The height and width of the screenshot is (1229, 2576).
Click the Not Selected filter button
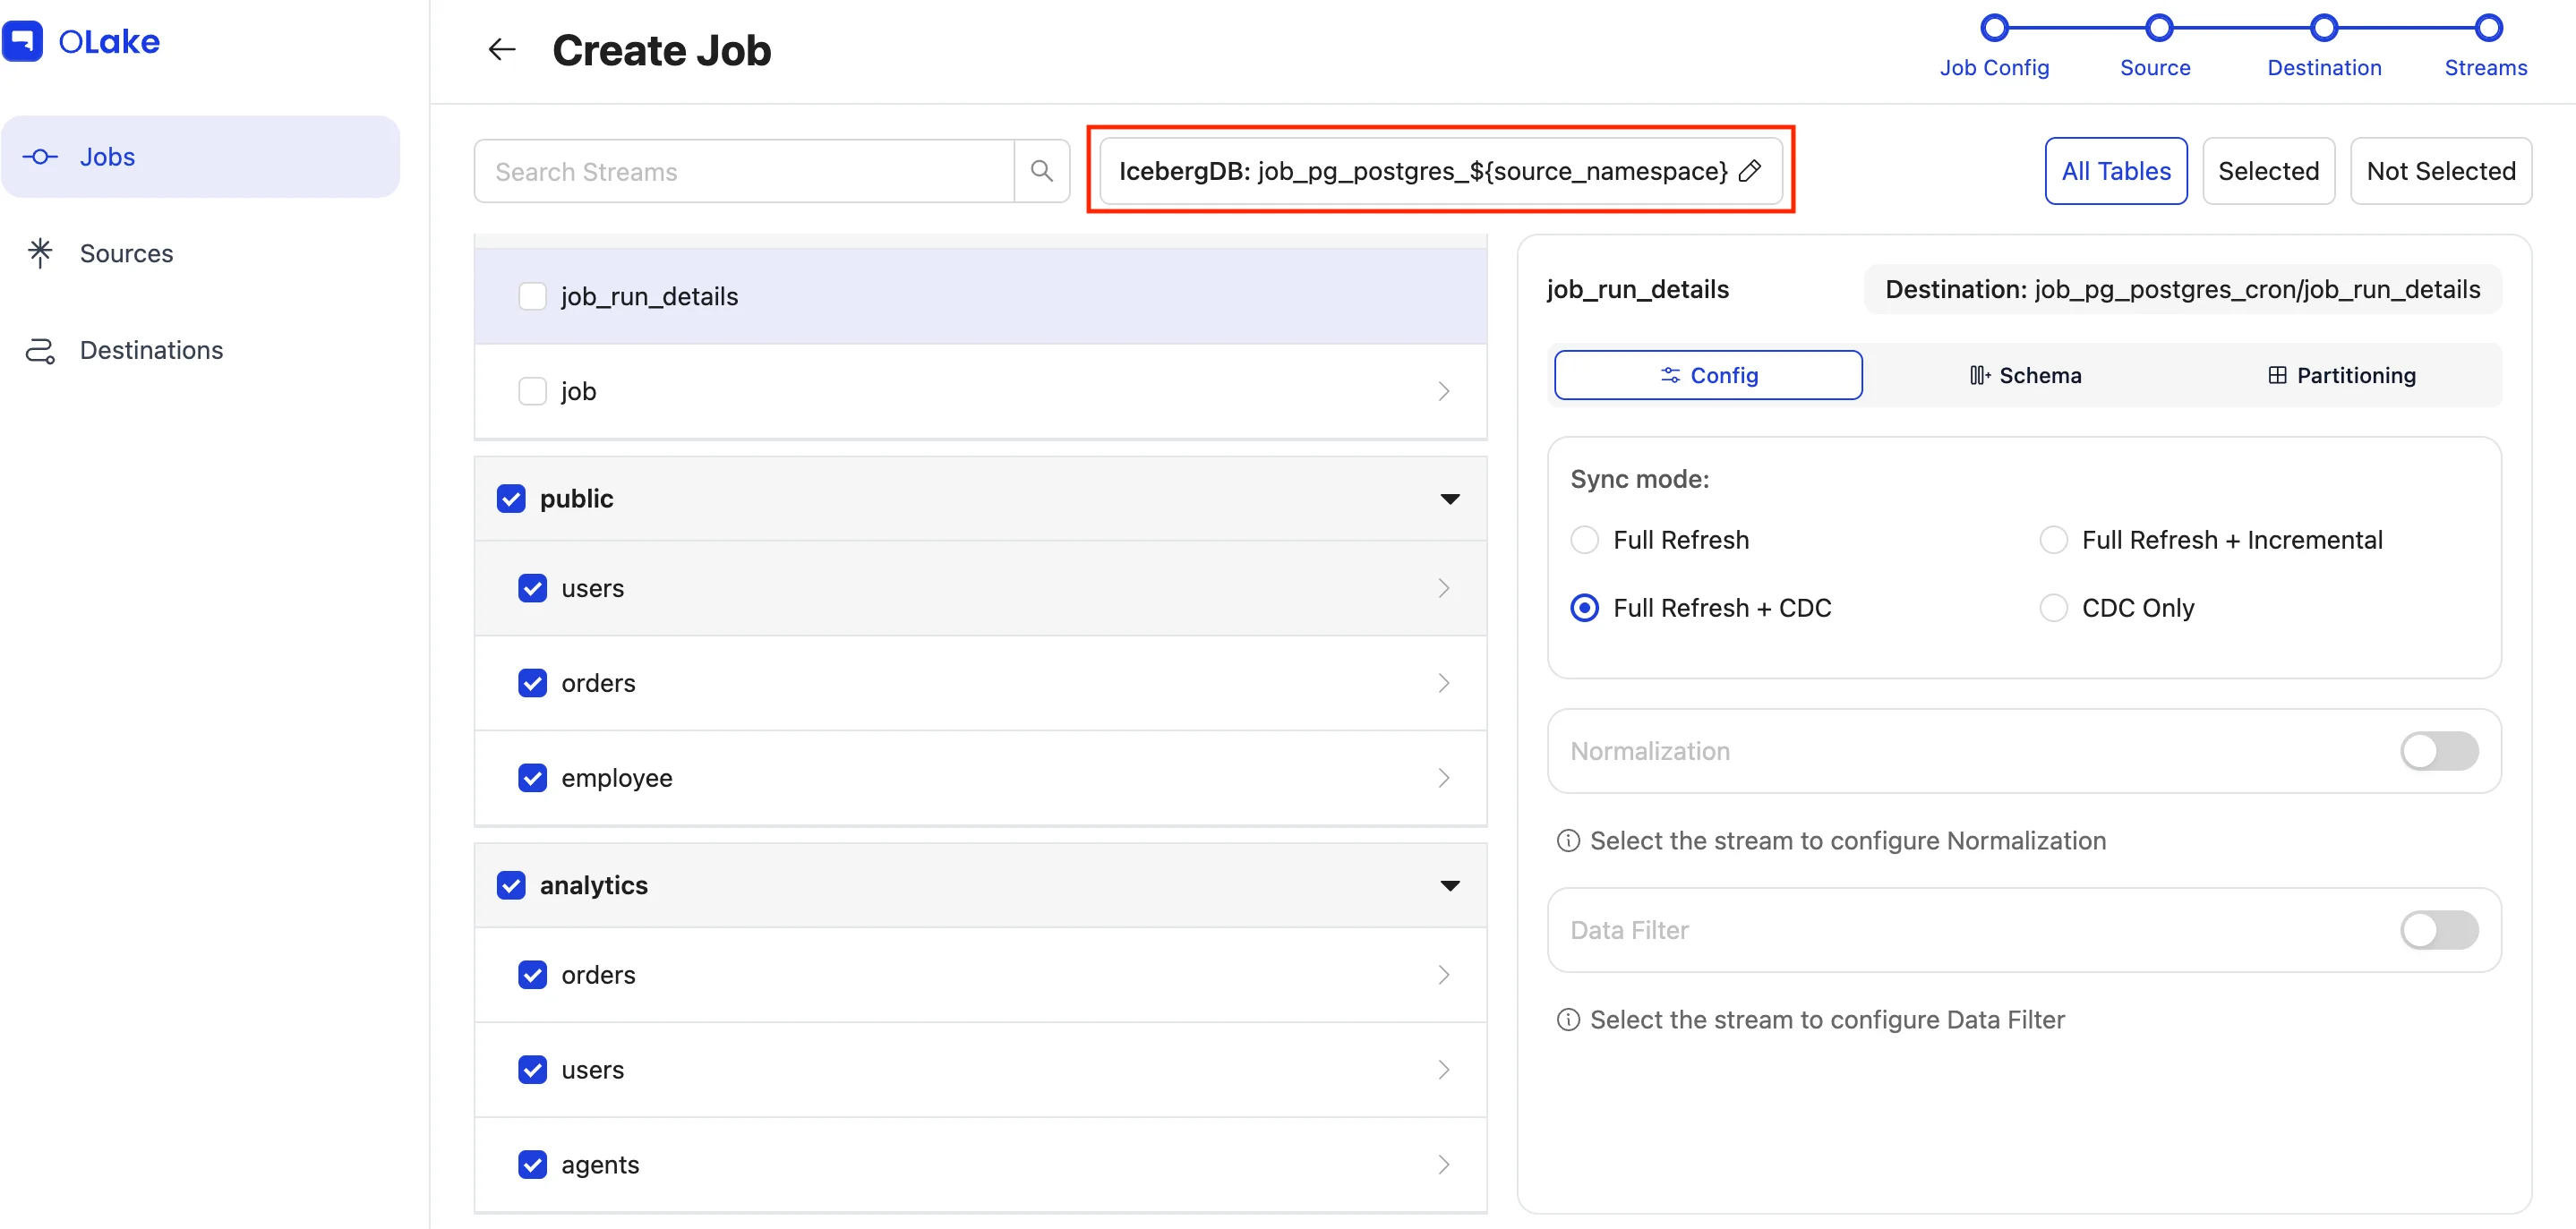(x=2440, y=171)
